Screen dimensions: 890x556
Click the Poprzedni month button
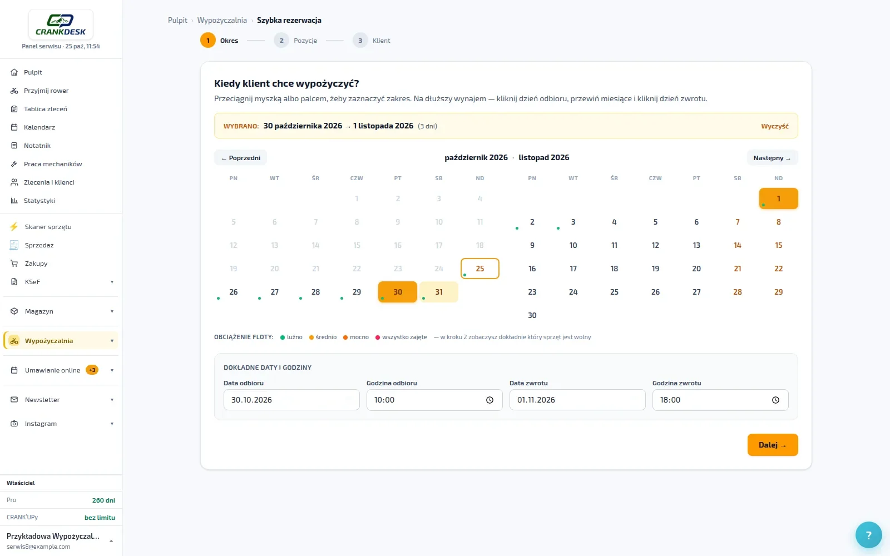240,158
